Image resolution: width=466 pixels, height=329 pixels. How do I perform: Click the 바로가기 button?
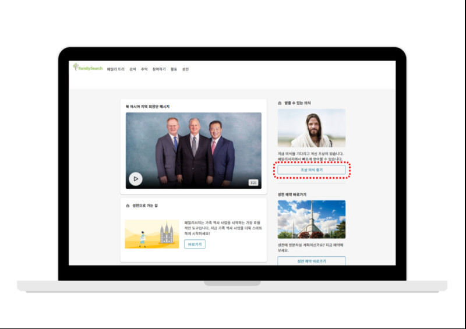click(x=195, y=245)
